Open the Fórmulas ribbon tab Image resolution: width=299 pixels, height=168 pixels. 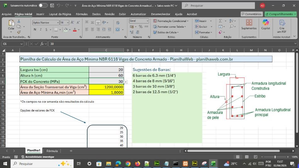click(82, 14)
